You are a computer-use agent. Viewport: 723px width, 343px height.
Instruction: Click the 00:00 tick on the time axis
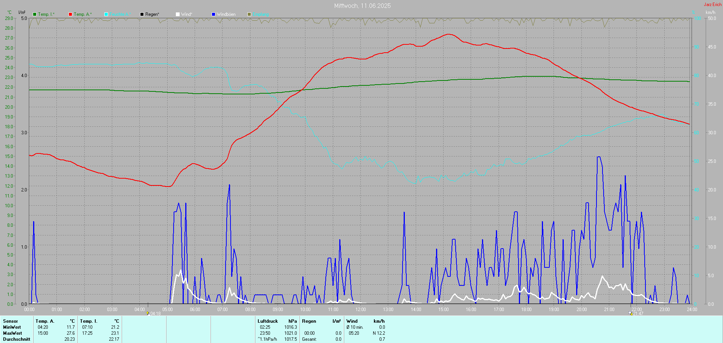point(29,310)
